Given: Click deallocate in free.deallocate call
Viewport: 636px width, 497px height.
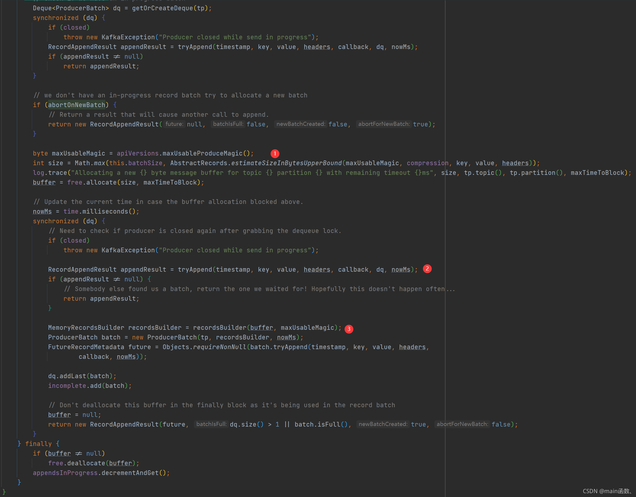Looking at the screenshot, I should click(x=86, y=463).
